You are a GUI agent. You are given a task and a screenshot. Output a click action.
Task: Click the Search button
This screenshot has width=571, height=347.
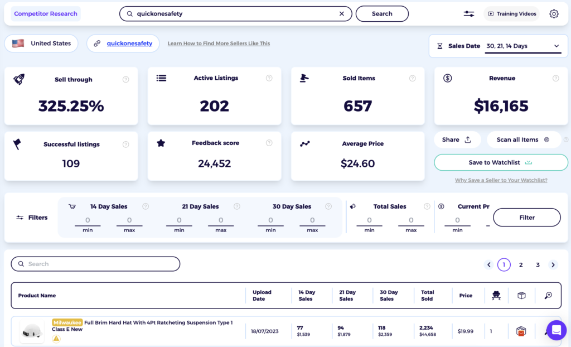pos(382,14)
